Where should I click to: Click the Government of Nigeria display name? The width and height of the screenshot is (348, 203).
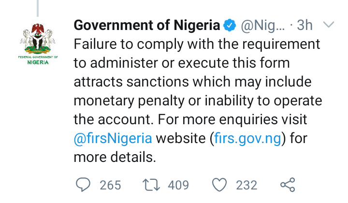pyautogui.click(x=147, y=26)
